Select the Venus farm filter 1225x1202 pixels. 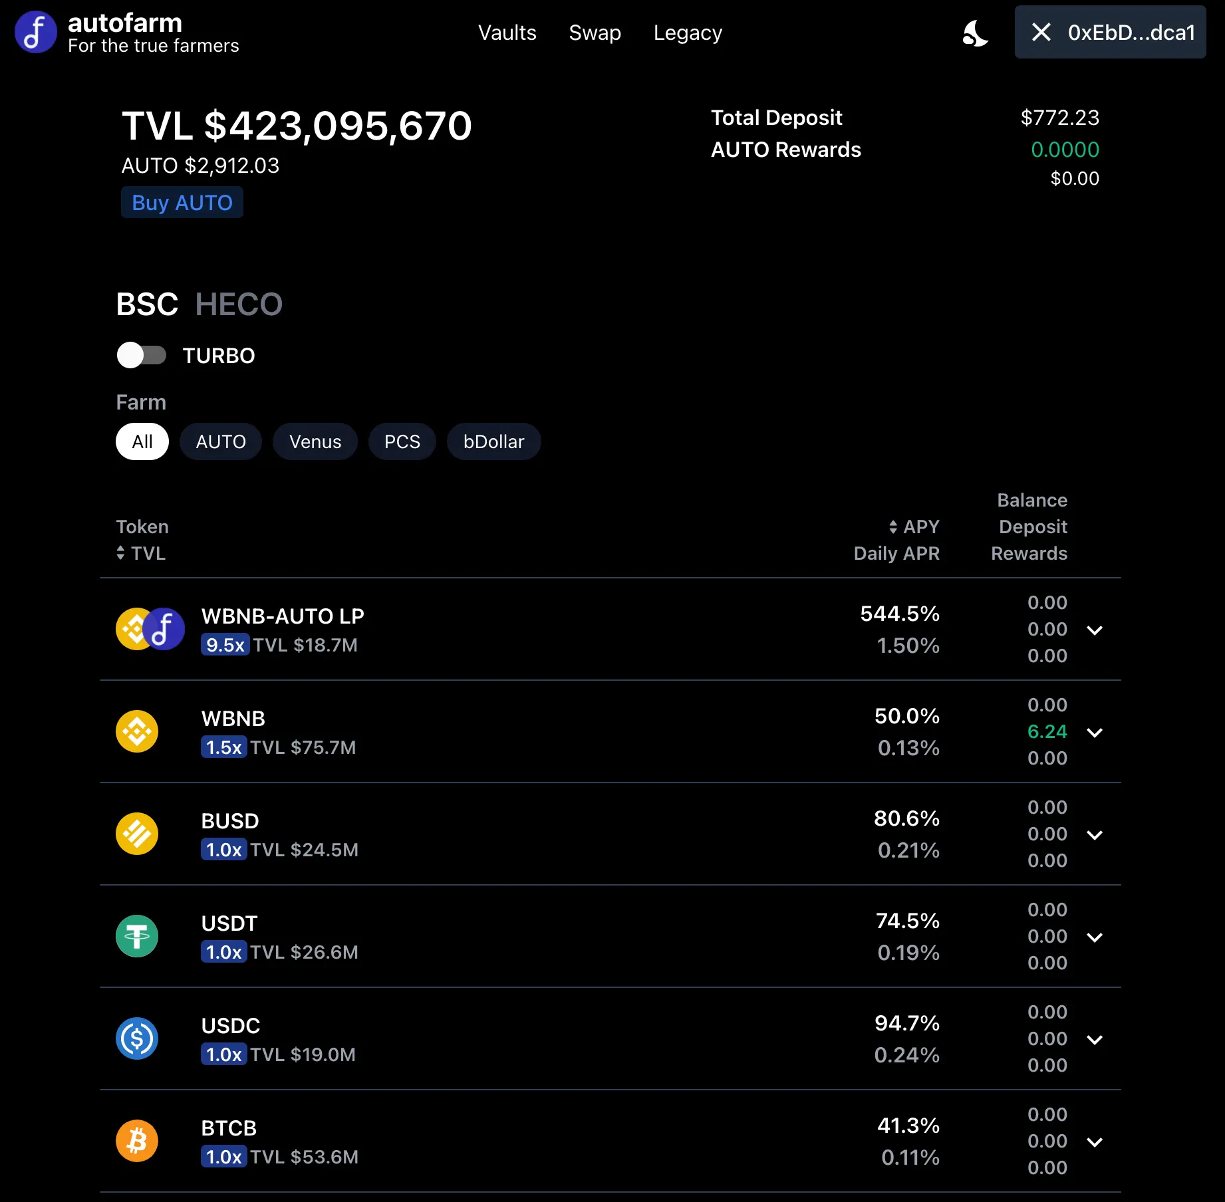[315, 441]
